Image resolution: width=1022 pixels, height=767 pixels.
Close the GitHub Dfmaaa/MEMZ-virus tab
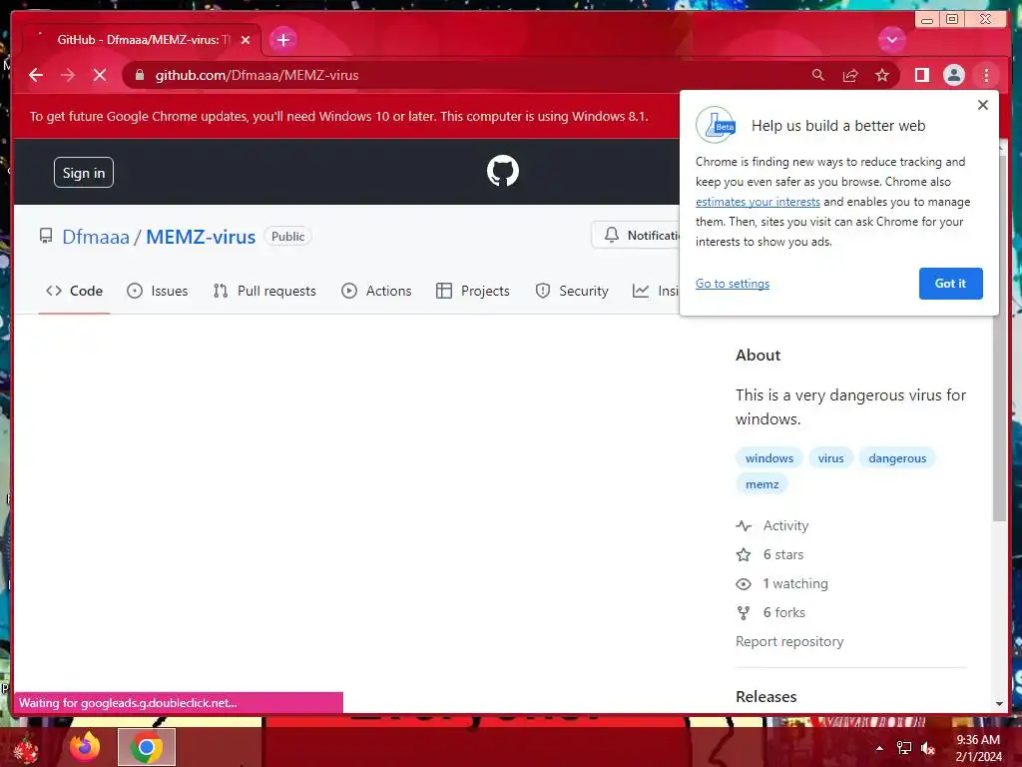click(246, 40)
